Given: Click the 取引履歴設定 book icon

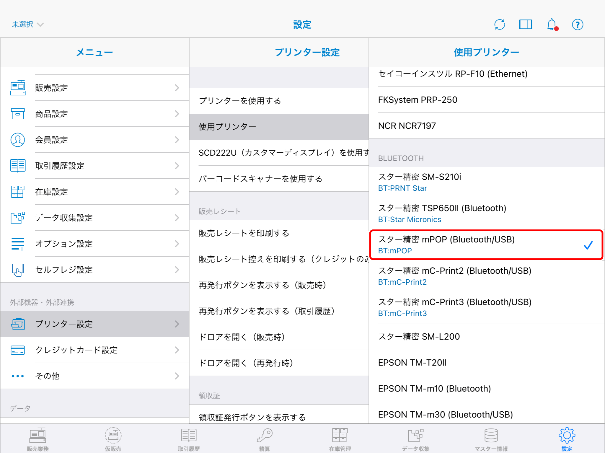Looking at the screenshot, I should point(18,166).
